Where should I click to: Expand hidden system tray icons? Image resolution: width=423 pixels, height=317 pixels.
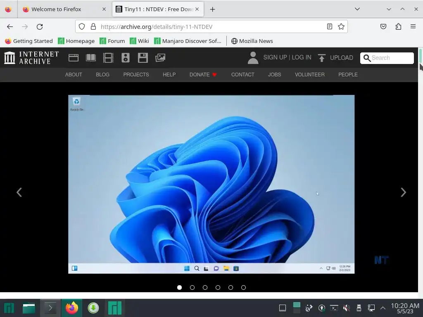click(x=383, y=308)
